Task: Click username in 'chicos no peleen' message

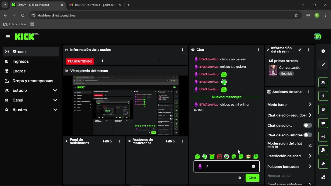Action: [209, 59]
